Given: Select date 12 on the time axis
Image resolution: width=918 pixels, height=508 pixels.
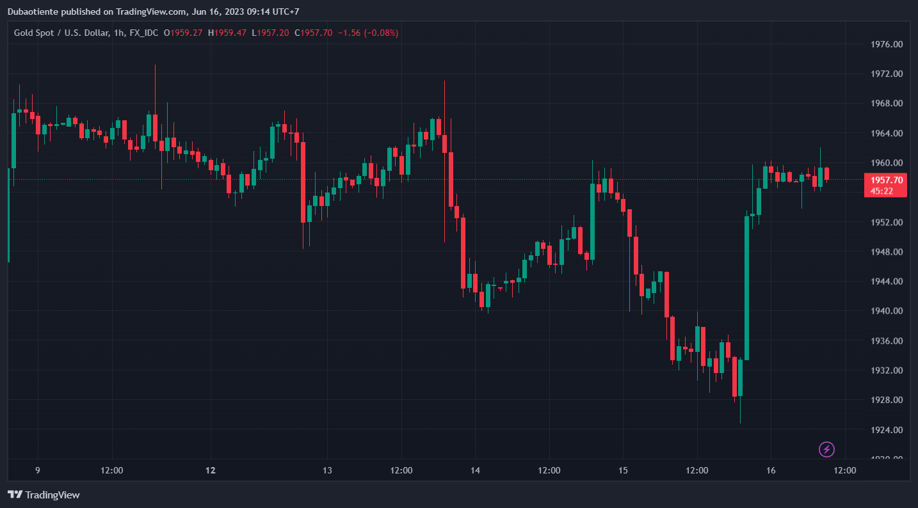Looking at the screenshot, I should 211,470.
